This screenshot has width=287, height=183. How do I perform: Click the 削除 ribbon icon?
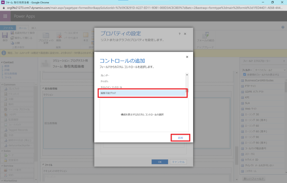(59, 36)
